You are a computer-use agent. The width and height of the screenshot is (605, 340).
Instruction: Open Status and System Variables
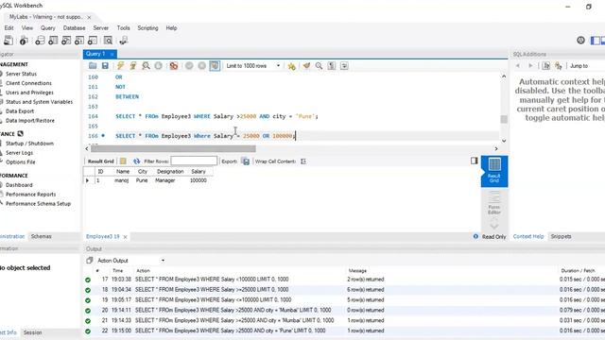pos(39,102)
